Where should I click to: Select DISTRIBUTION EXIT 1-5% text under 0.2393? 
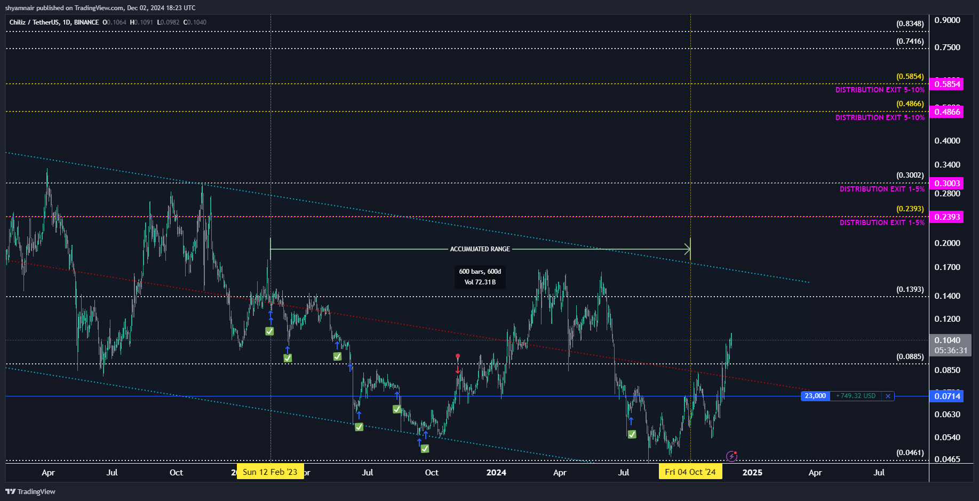882,223
